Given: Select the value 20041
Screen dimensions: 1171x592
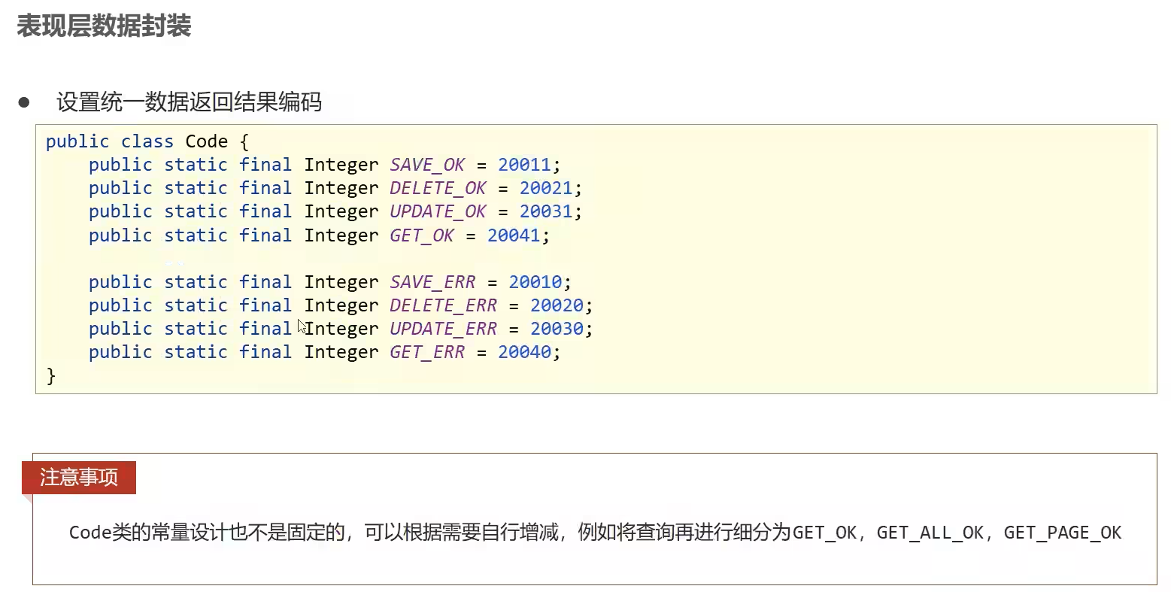Looking at the screenshot, I should (514, 235).
